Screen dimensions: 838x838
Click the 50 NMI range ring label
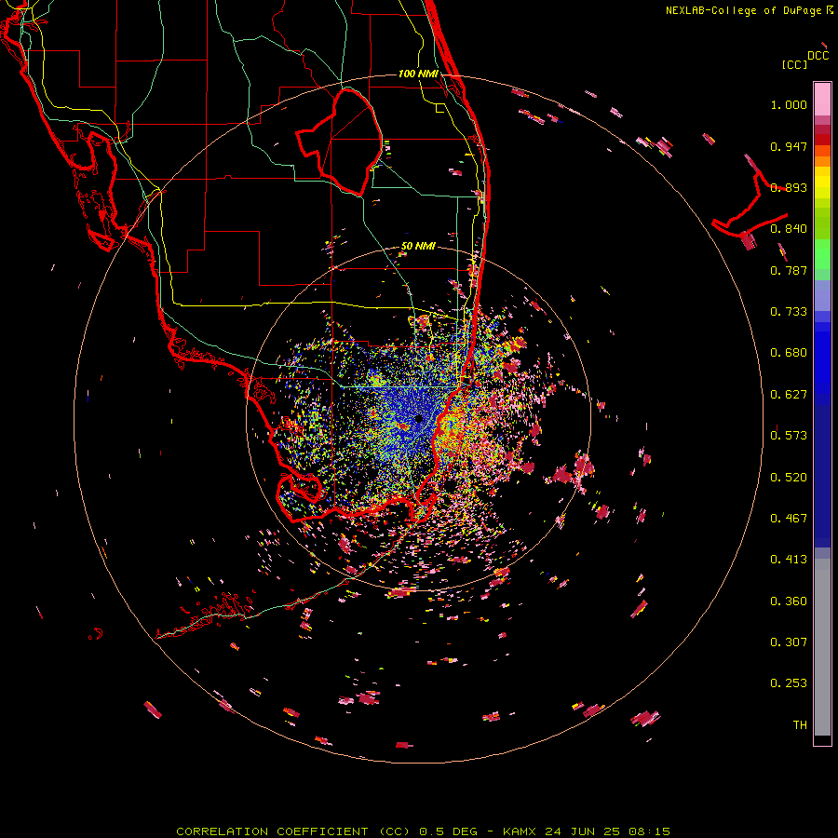tap(418, 247)
